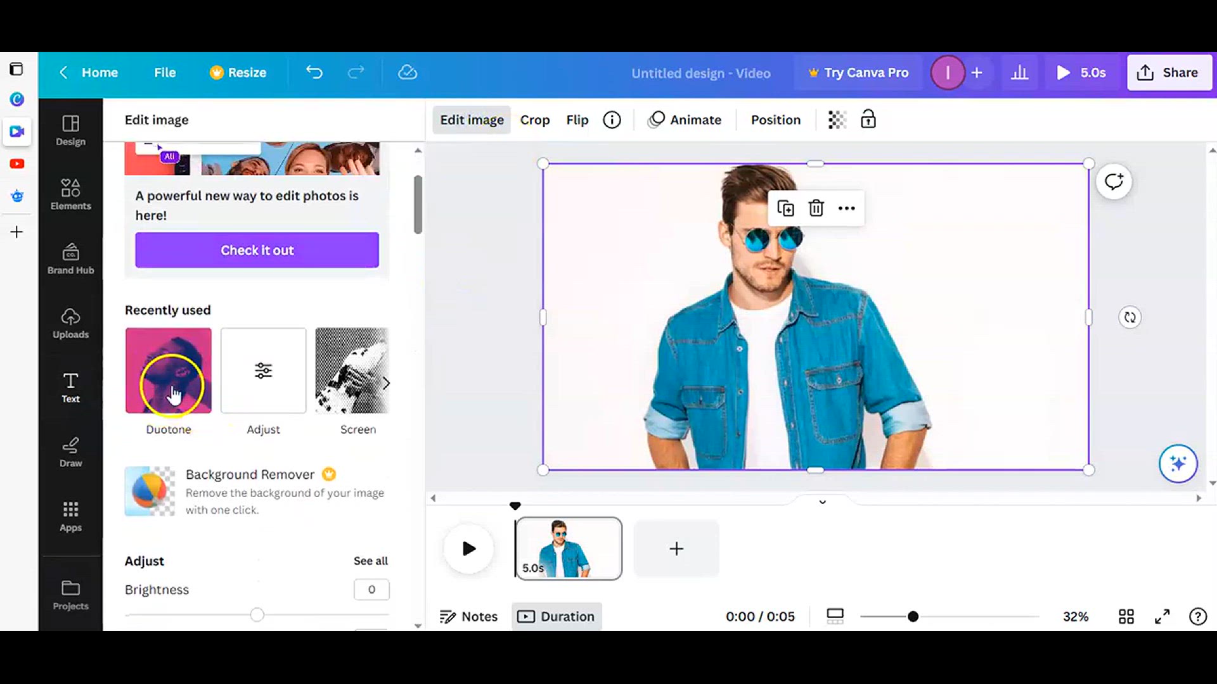Open the insights bar chart icon
Viewport: 1217px width, 684px height.
1019,73
